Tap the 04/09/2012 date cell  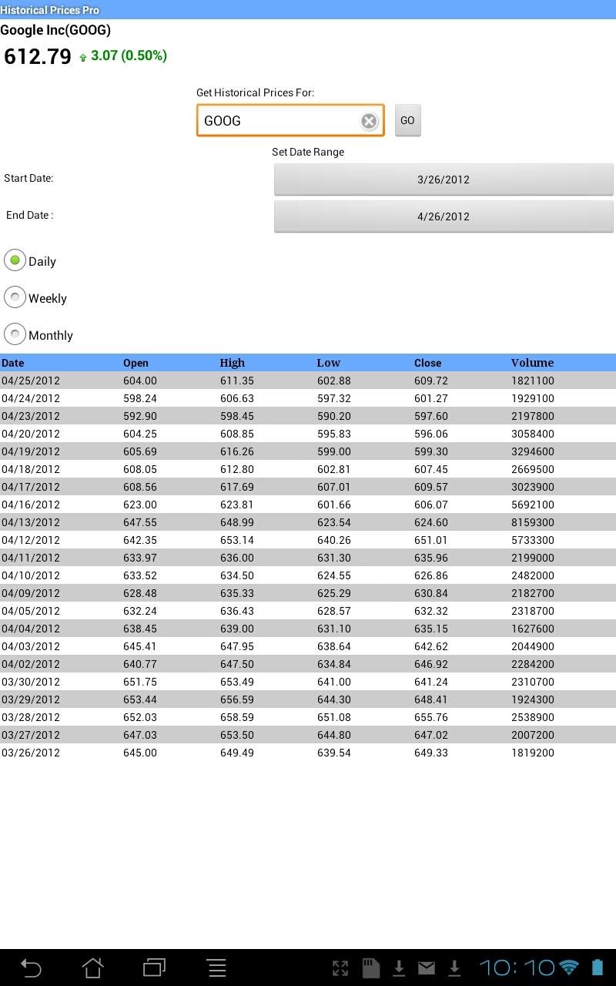(x=31, y=593)
